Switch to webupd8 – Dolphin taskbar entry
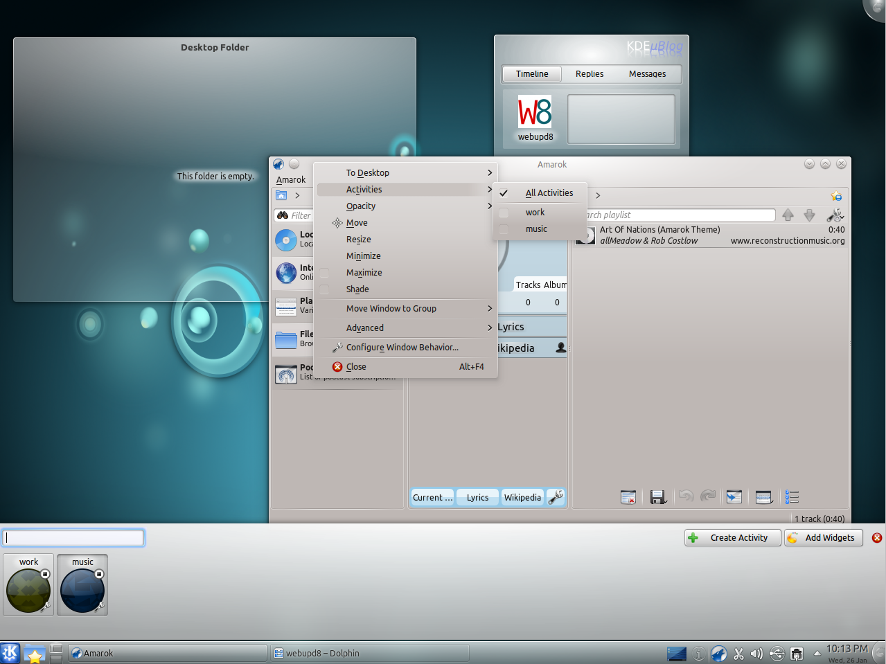 pos(370,654)
